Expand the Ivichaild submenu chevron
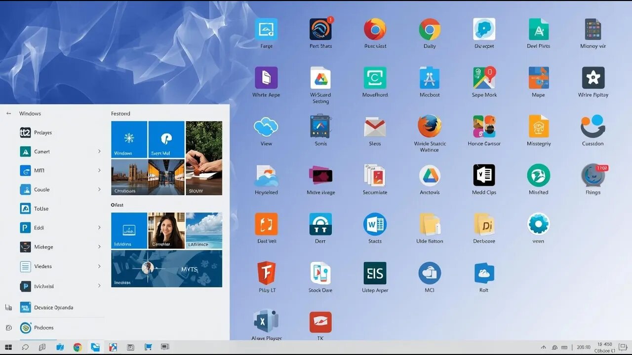The width and height of the screenshot is (632, 355). pyautogui.click(x=99, y=285)
